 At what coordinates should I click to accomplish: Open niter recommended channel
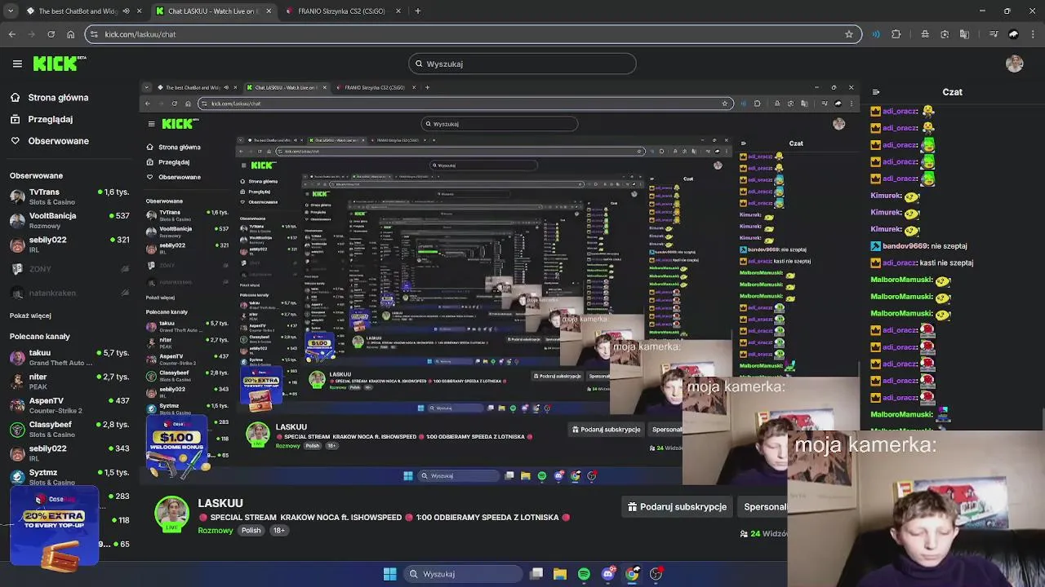coord(69,382)
